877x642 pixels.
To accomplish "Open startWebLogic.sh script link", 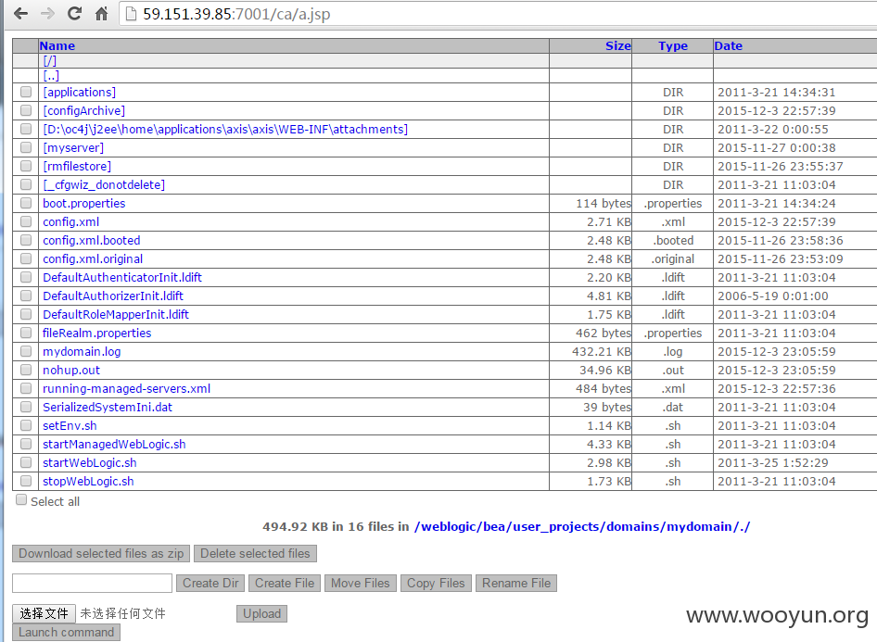I will tap(90, 462).
